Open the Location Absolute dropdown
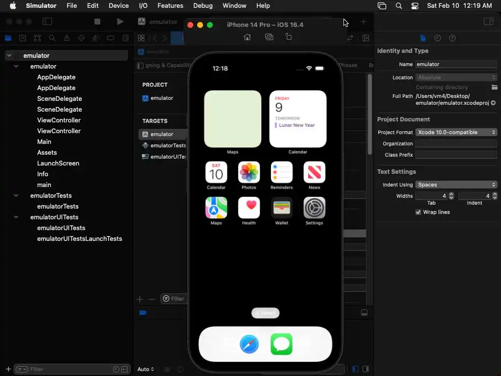Image resolution: width=501 pixels, height=376 pixels. point(456,77)
